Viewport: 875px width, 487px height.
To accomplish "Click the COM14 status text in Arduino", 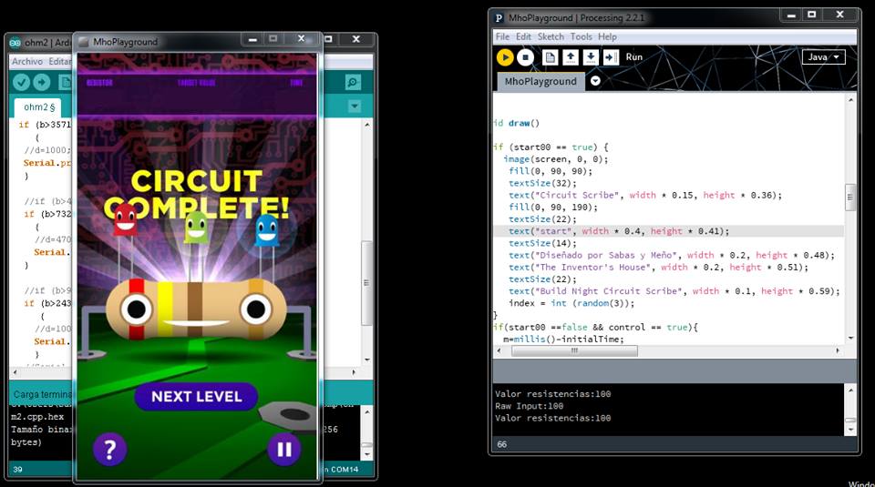I will pos(345,470).
